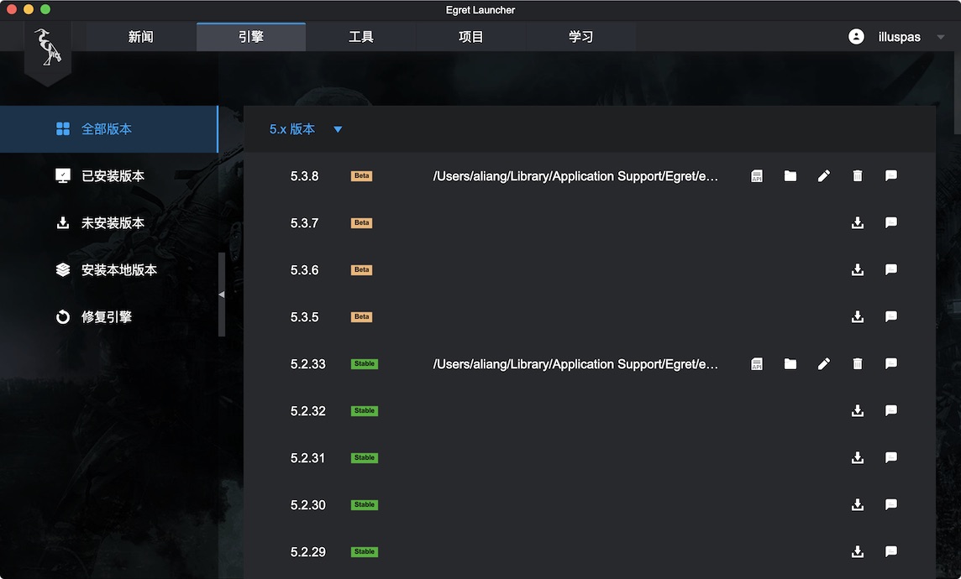Click the user avatar icon
This screenshot has width=961, height=579.
856,37
